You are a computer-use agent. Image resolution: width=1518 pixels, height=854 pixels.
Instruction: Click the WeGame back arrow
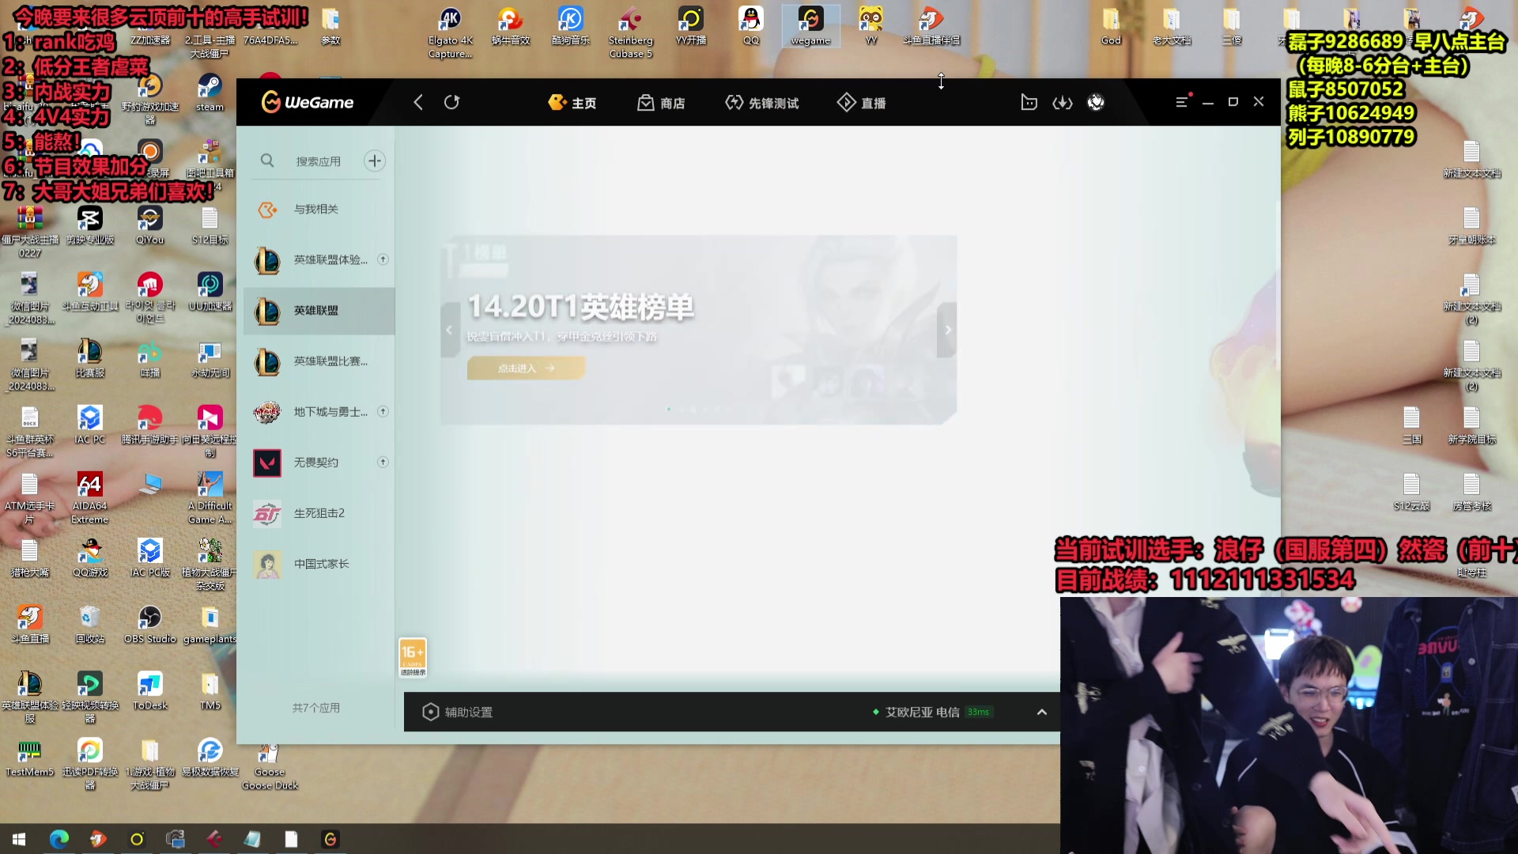(418, 102)
